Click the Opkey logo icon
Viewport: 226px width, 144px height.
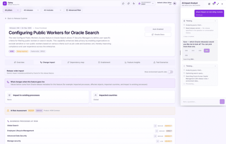coord(5,4)
